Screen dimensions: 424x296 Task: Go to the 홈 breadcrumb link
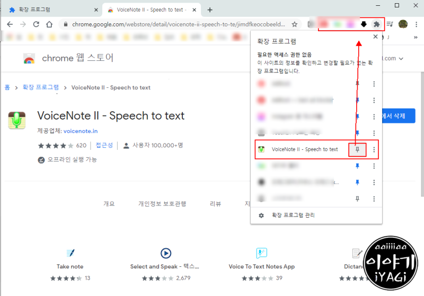tap(7, 87)
